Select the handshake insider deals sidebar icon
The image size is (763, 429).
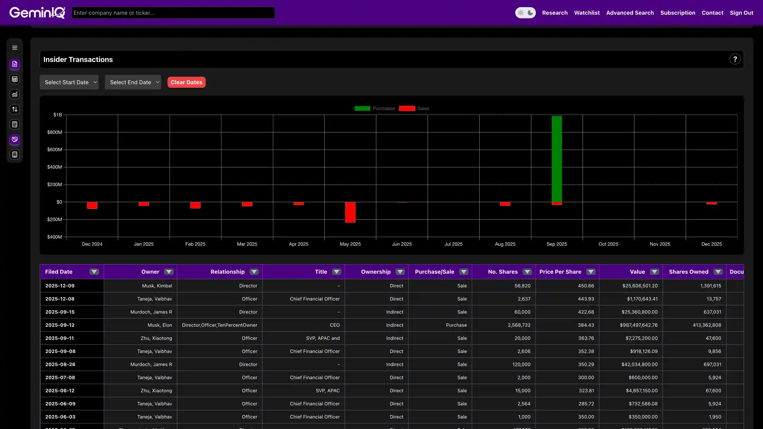click(x=15, y=139)
